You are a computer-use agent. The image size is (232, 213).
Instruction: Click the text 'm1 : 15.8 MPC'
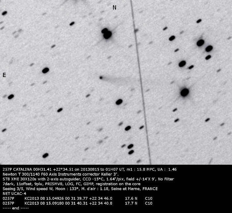[x=141, y=169]
